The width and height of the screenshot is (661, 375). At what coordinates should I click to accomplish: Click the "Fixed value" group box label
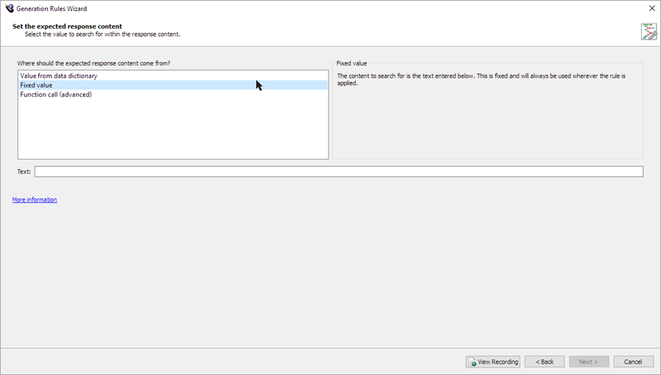click(352, 63)
